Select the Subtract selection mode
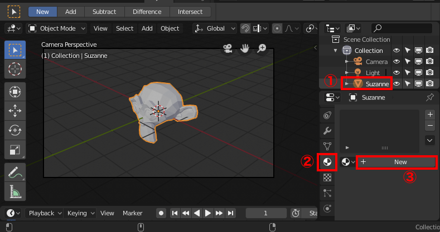The image size is (440, 232). click(104, 12)
